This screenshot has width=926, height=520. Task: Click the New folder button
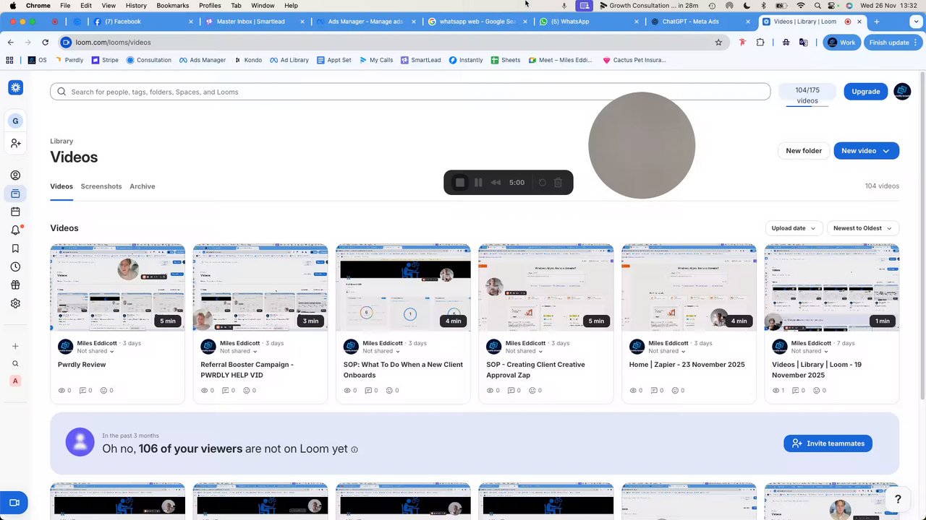coord(804,150)
